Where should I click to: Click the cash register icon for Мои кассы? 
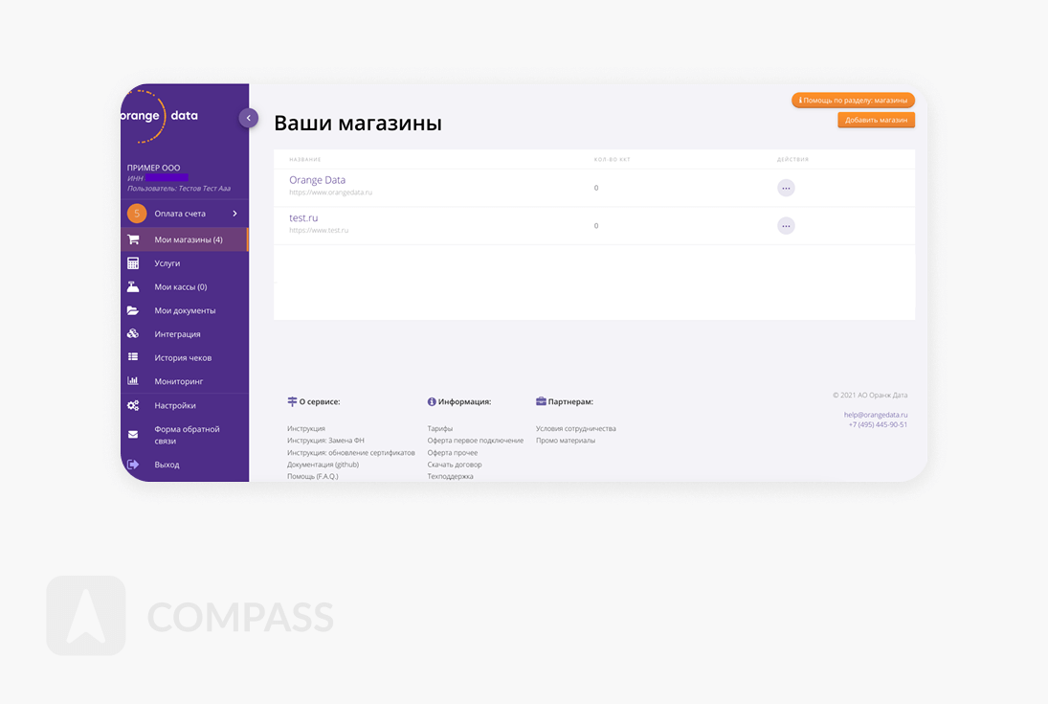click(133, 287)
